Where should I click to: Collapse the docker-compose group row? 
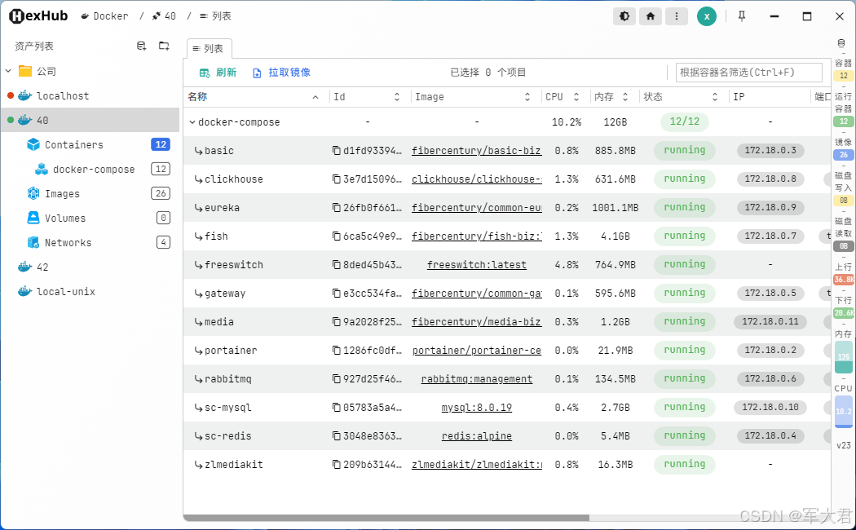pos(192,122)
